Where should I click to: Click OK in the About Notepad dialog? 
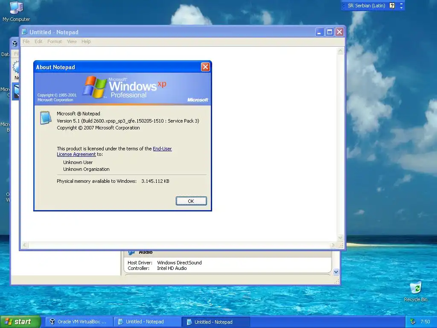pos(191,201)
